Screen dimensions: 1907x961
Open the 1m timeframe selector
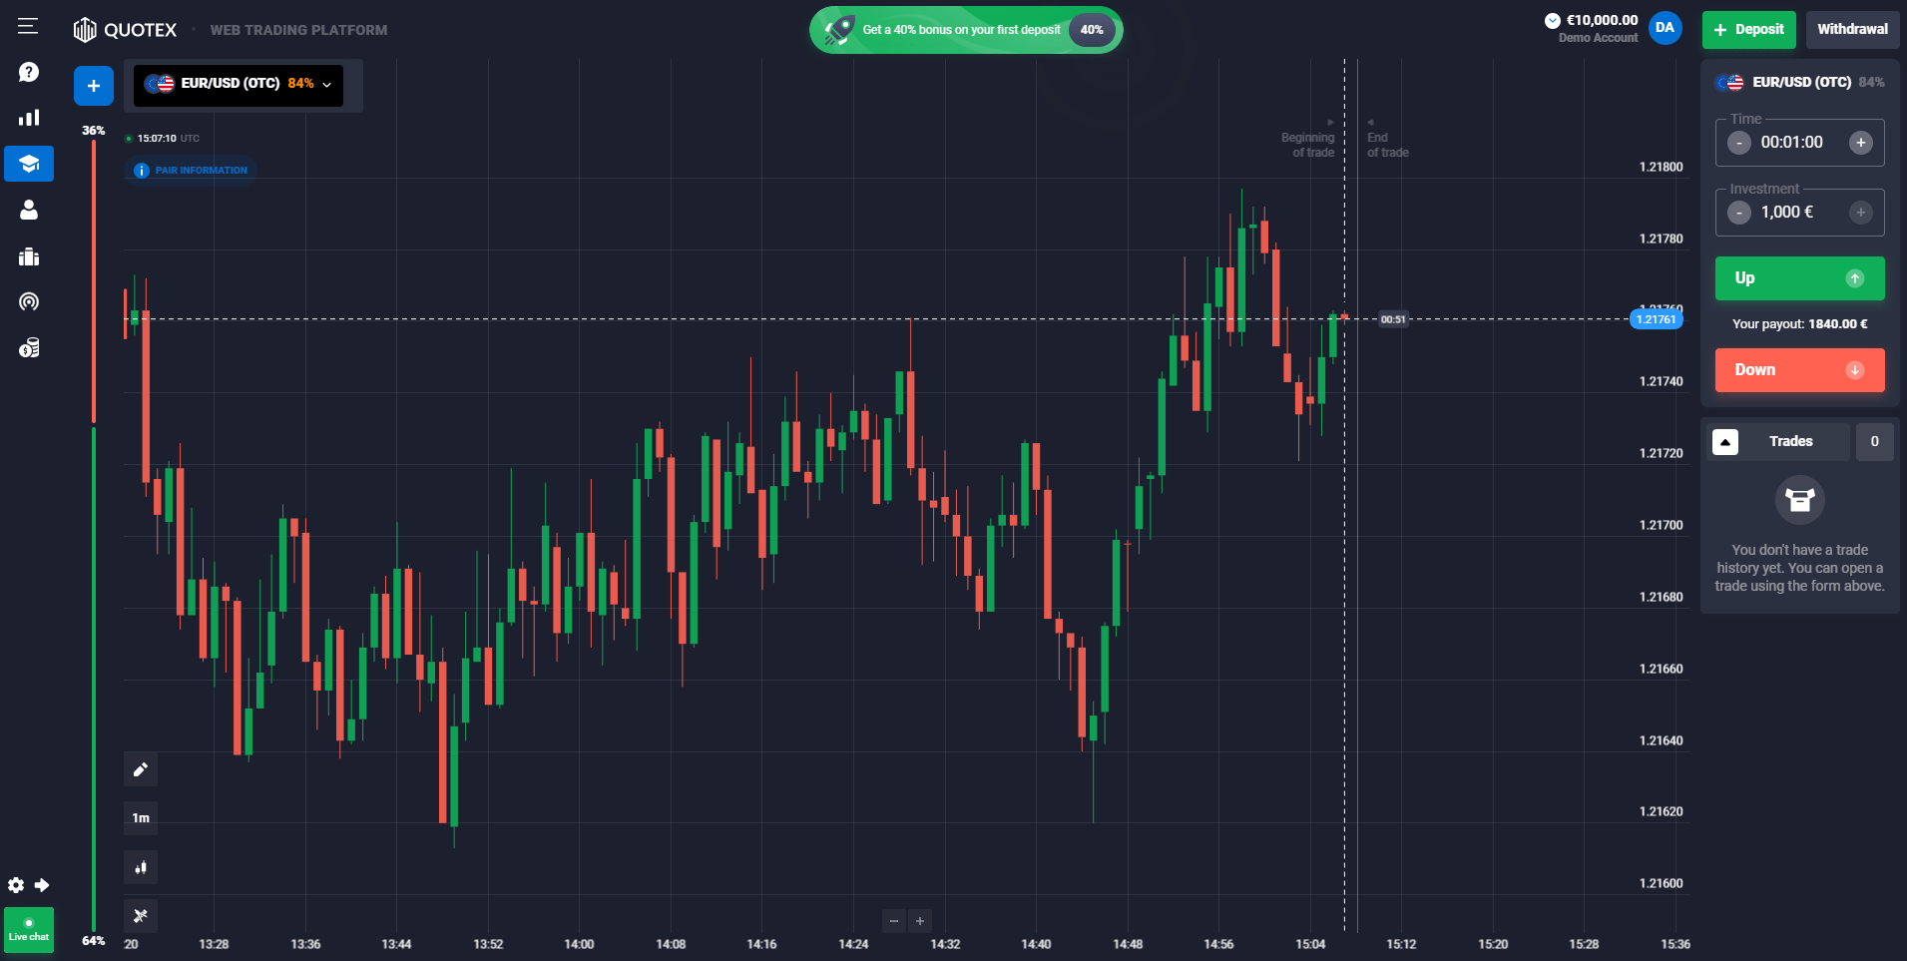coord(140,817)
